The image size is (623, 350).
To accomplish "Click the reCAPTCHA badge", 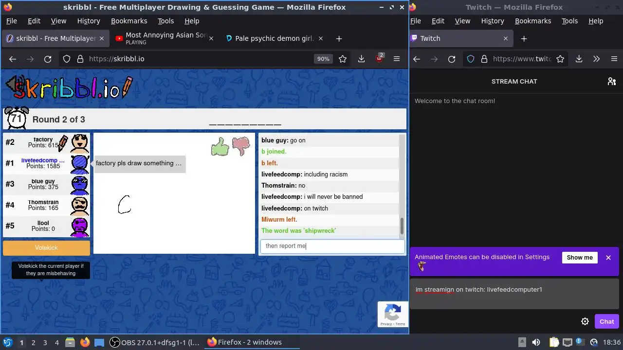I will click(x=393, y=314).
